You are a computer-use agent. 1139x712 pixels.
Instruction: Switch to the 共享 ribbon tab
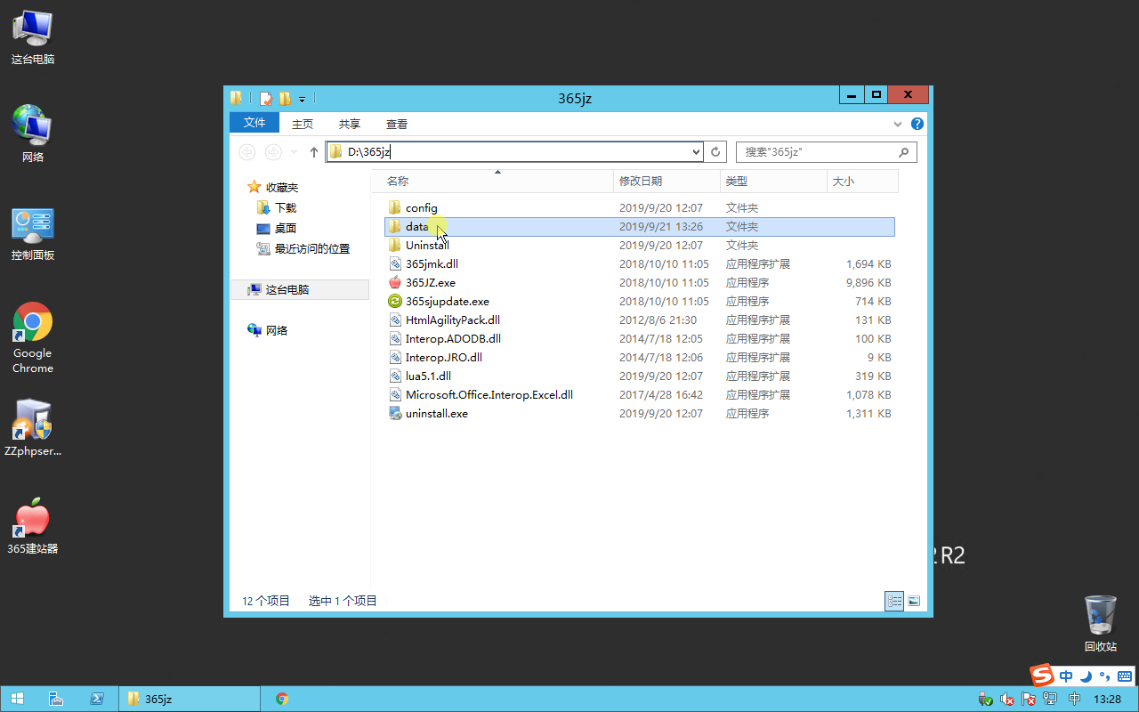[350, 124]
